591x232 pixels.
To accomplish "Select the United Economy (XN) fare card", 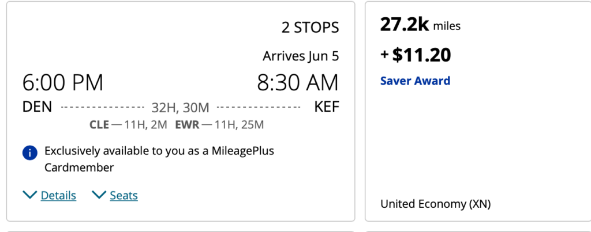I will [477, 111].
